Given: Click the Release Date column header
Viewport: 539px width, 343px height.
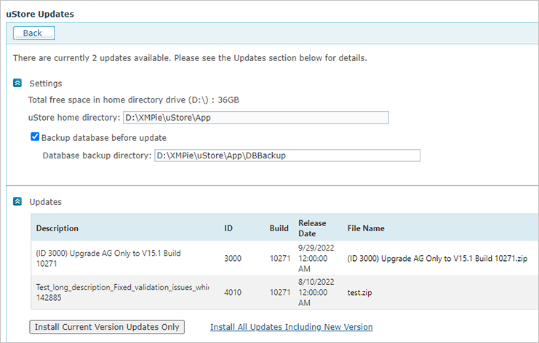Looking at the screenshot, I should [312, 228].
